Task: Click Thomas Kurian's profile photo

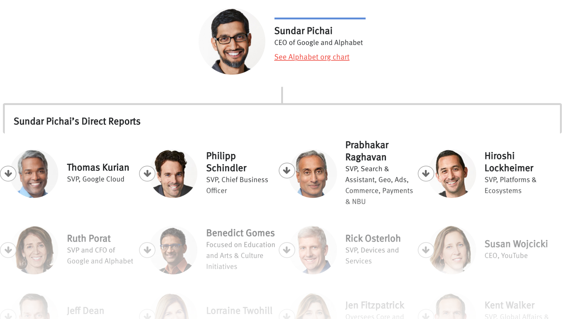Action: pos(34,174)
